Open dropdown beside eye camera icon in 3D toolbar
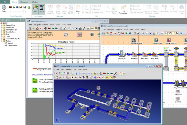This screenshot has width=187, height=125. coord(97,74)
